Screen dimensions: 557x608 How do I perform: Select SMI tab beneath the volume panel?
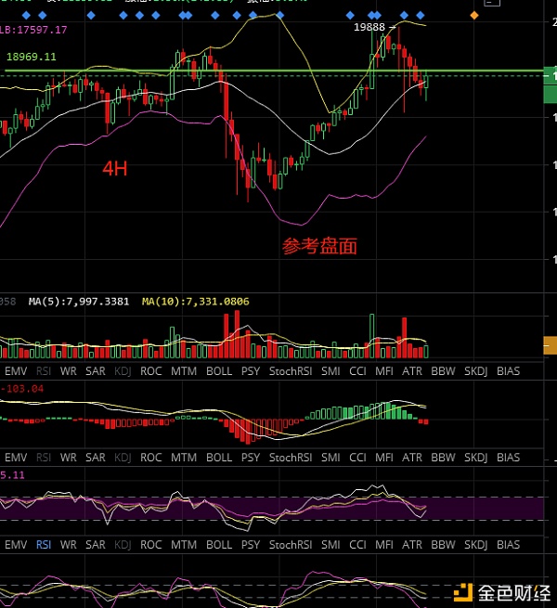[330, 371]
